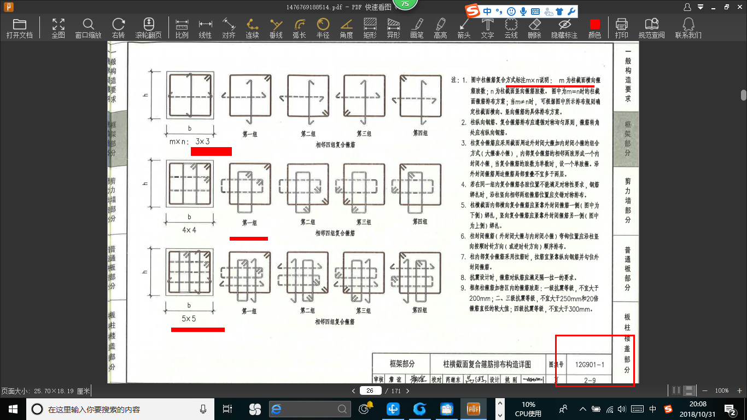The height and width of the screenshot is (420, 747).
Task: Select the 半径 radius tool
Action: (x=323, y=28)
